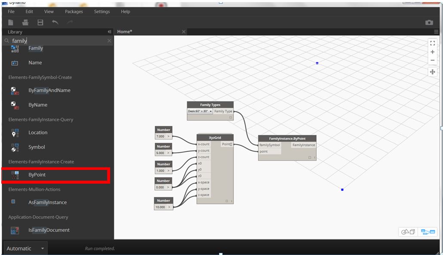443x255 pixels.
Task: Open the Packages menu
Action: (x=73, y=12)
